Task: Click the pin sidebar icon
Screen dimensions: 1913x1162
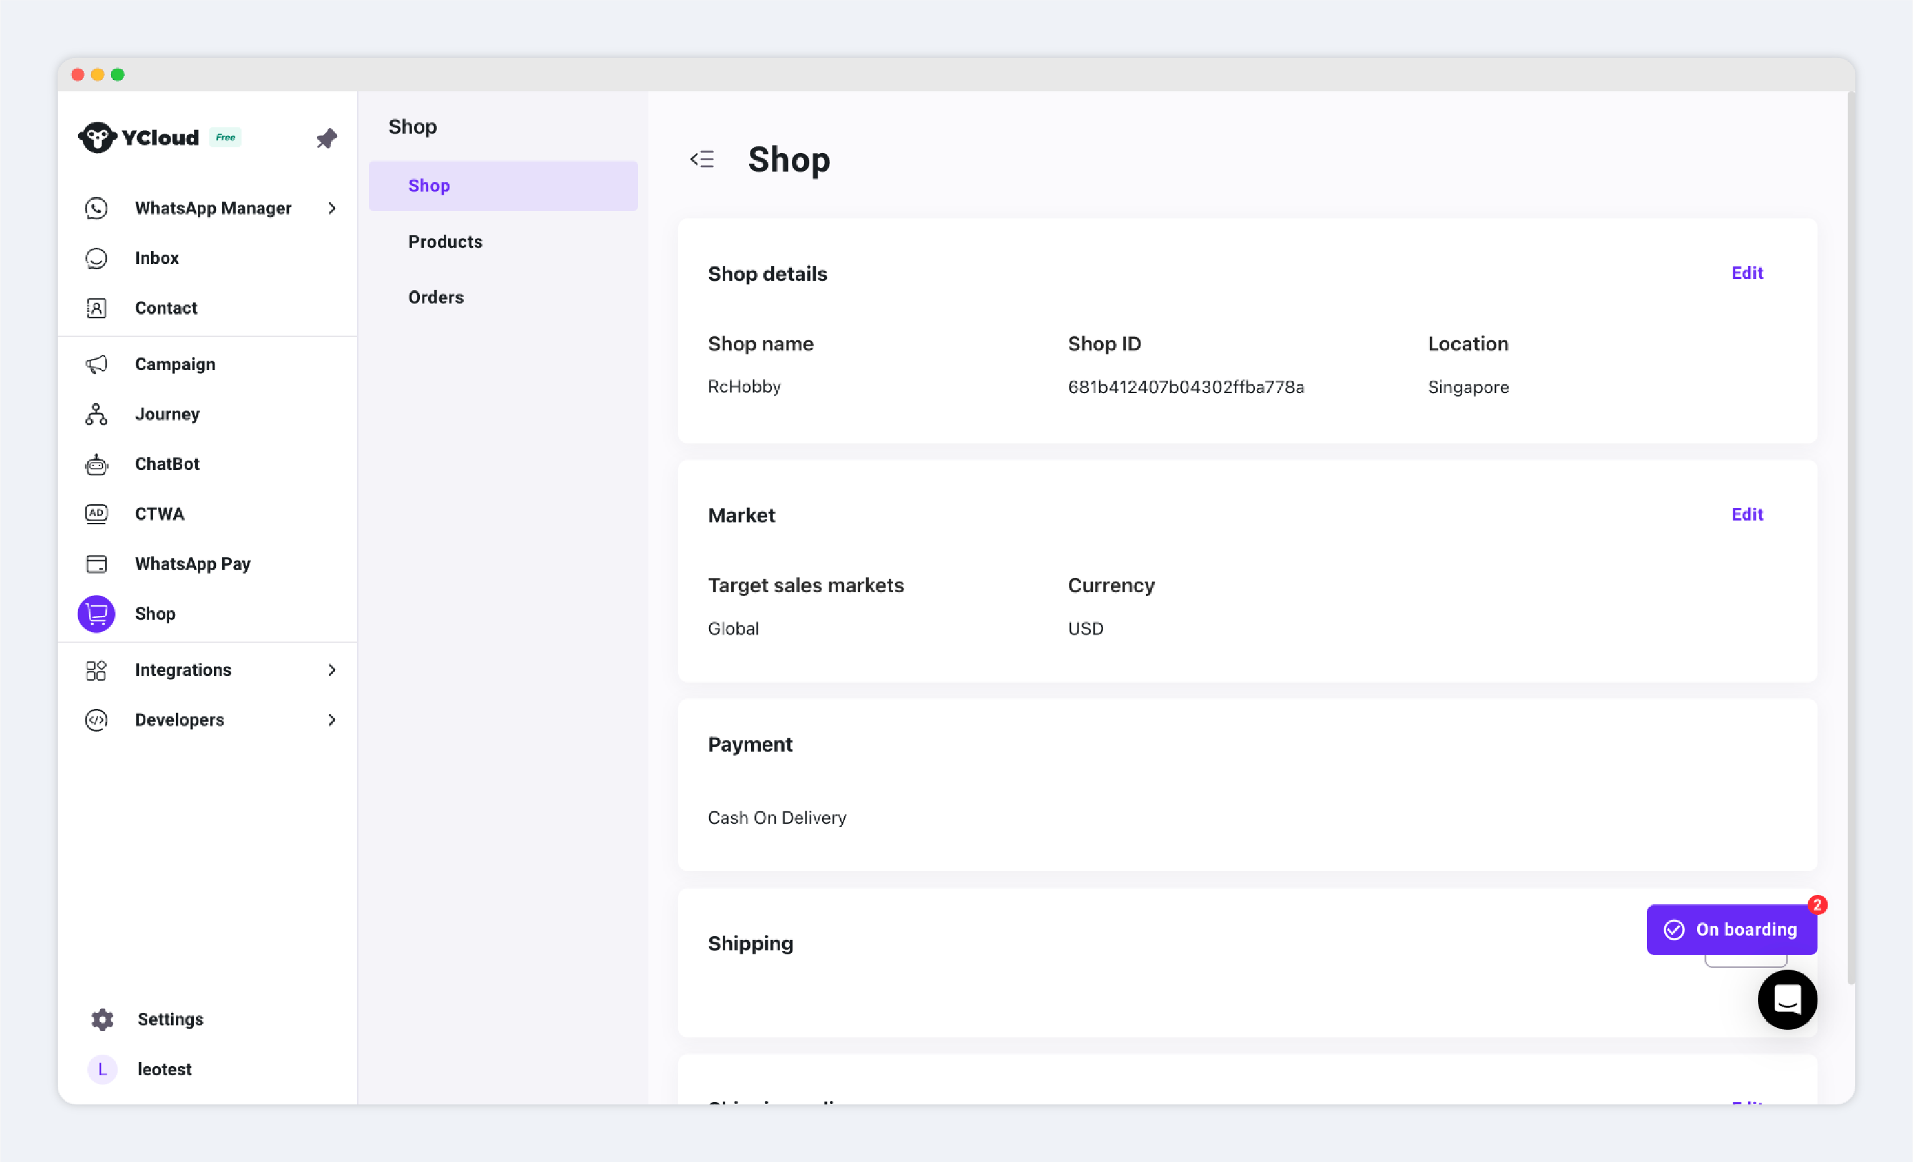Action: [326, 138]
